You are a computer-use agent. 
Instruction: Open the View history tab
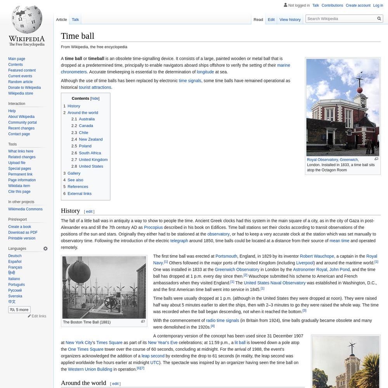(290, 19)
